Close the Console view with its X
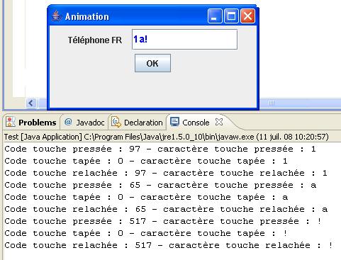Viewport: 341px width, 260px height. point(219,122)
